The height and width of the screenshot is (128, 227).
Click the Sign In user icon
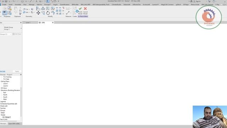pyautogui.click(x=194, y=1)
